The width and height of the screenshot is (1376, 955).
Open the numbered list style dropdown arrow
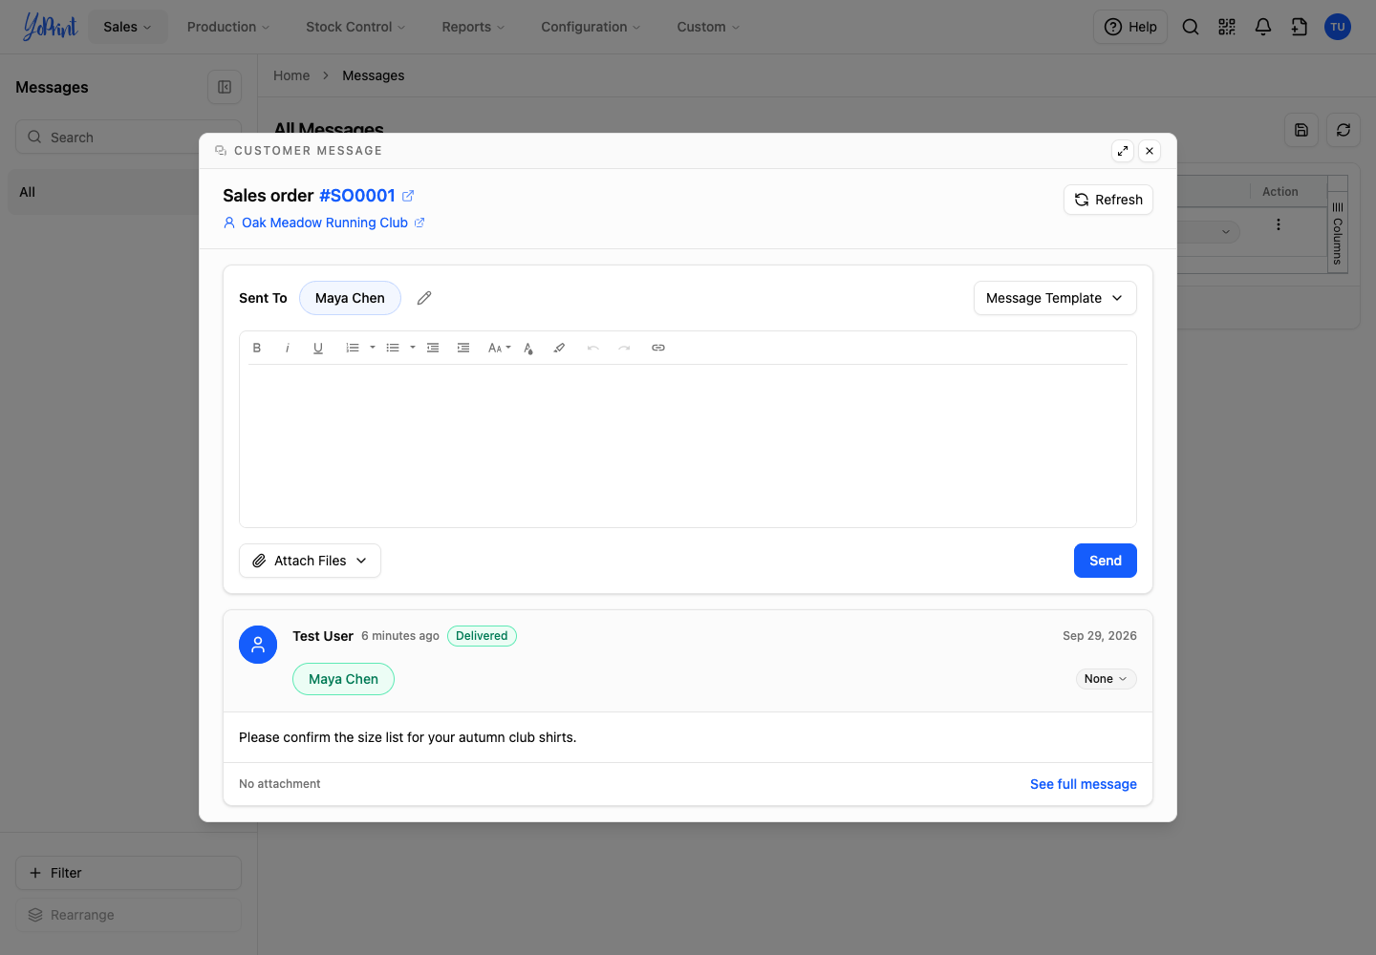click(373, 348)
